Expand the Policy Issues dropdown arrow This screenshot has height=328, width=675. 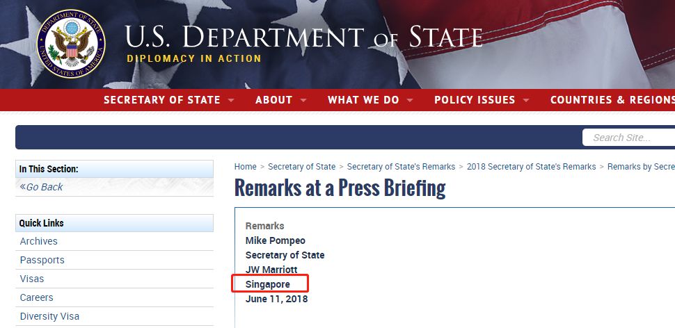(x=526, y=101)
